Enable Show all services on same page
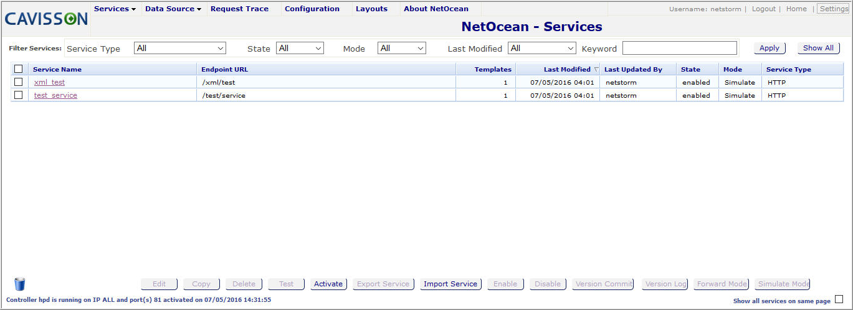853x310 pixels. tap(839, 299)
